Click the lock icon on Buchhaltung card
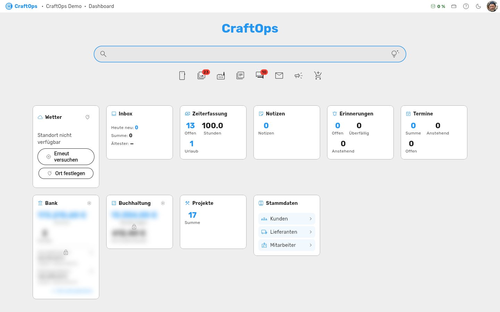 tap(134, 227)
